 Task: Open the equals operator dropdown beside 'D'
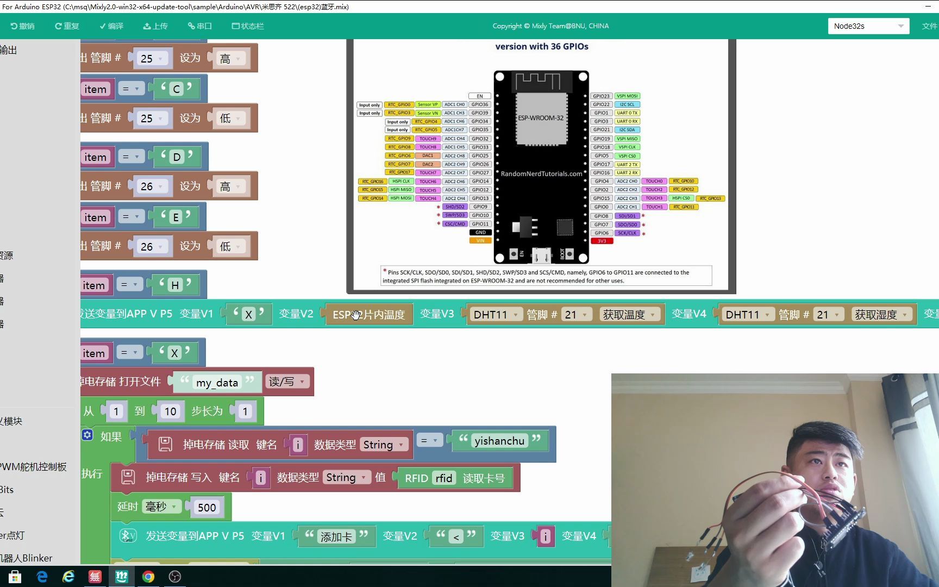pos(131,157)
